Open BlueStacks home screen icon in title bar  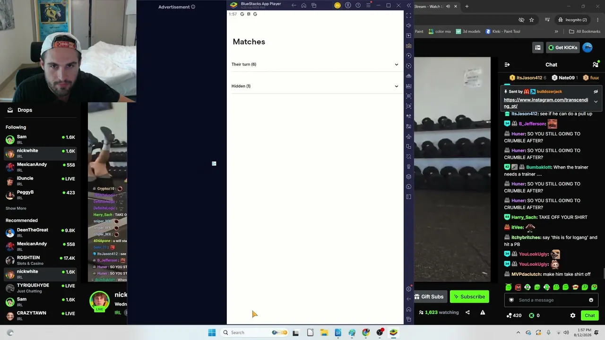(x=303, y=6)
